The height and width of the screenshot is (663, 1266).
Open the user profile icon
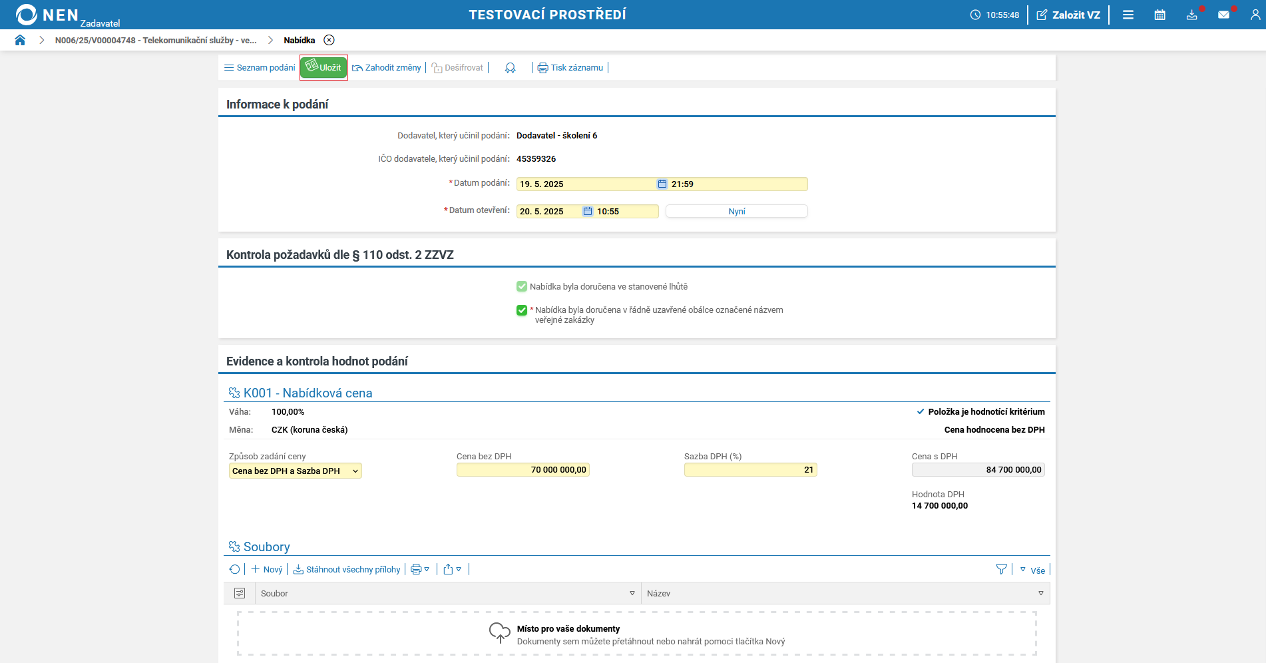coord(1255,15)
